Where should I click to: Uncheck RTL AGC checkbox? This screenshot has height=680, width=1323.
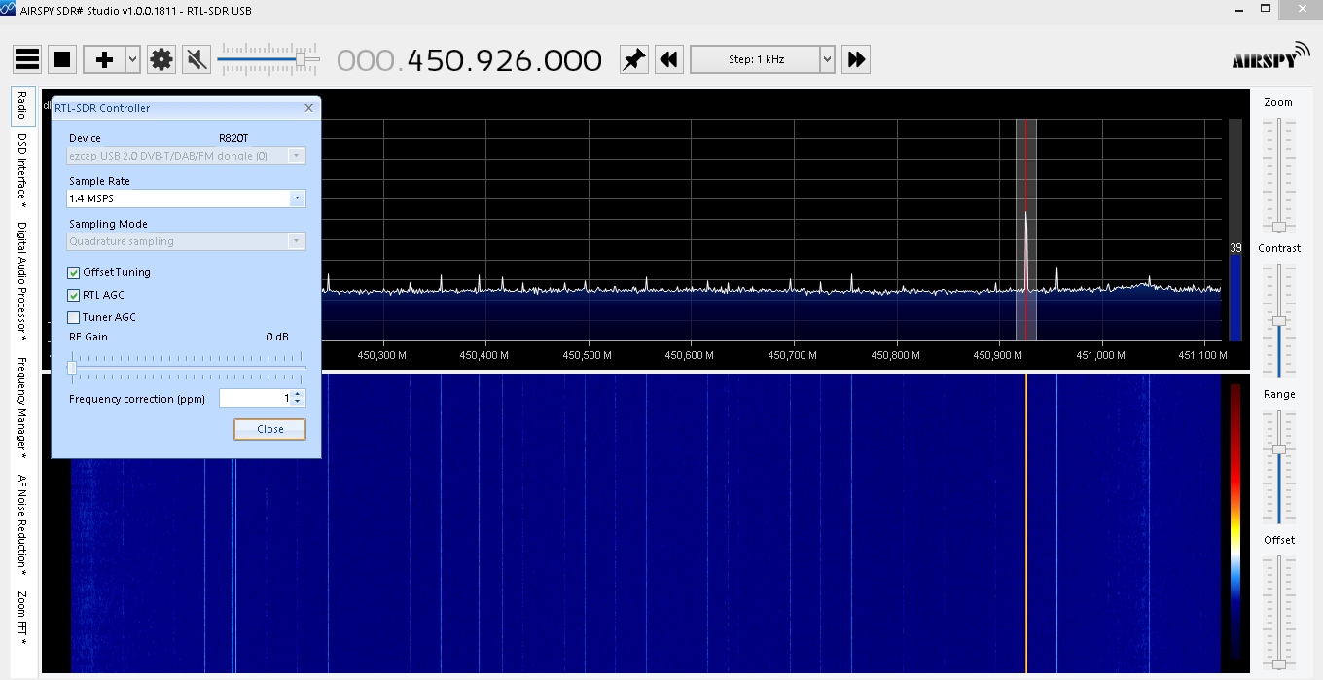click(x=74, y=295)
